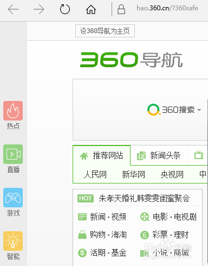Click the house icon on 推荐网站 tab
The image size is (208, 266).
[84, 156]
